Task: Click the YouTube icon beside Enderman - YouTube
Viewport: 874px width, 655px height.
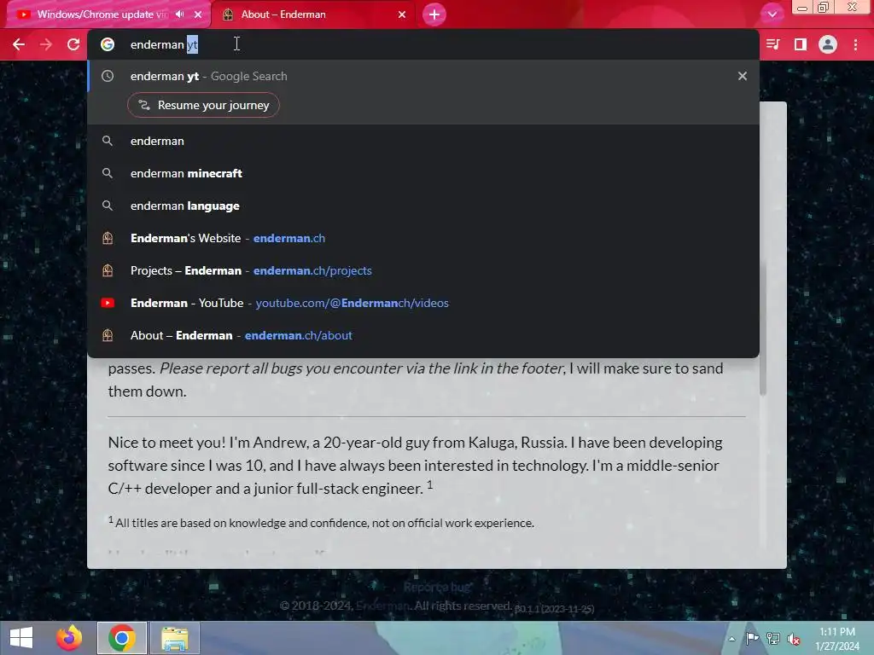Action: [108, 303]
